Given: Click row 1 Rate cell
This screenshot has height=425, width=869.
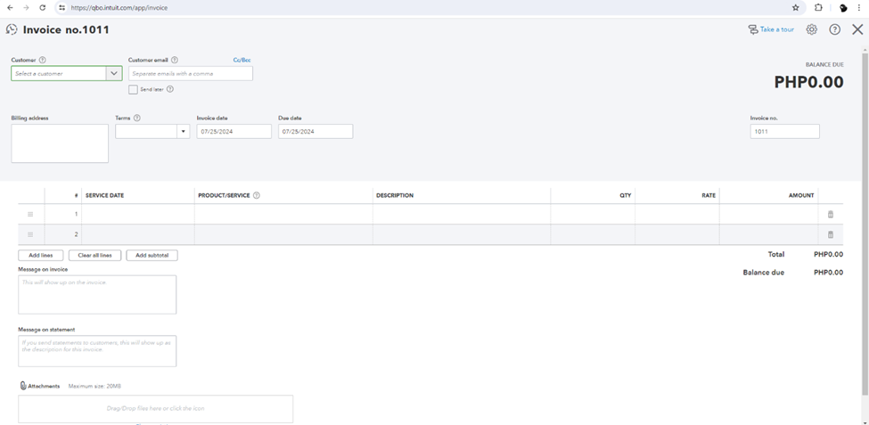Looking at the screenshot, I should (677, 214).
